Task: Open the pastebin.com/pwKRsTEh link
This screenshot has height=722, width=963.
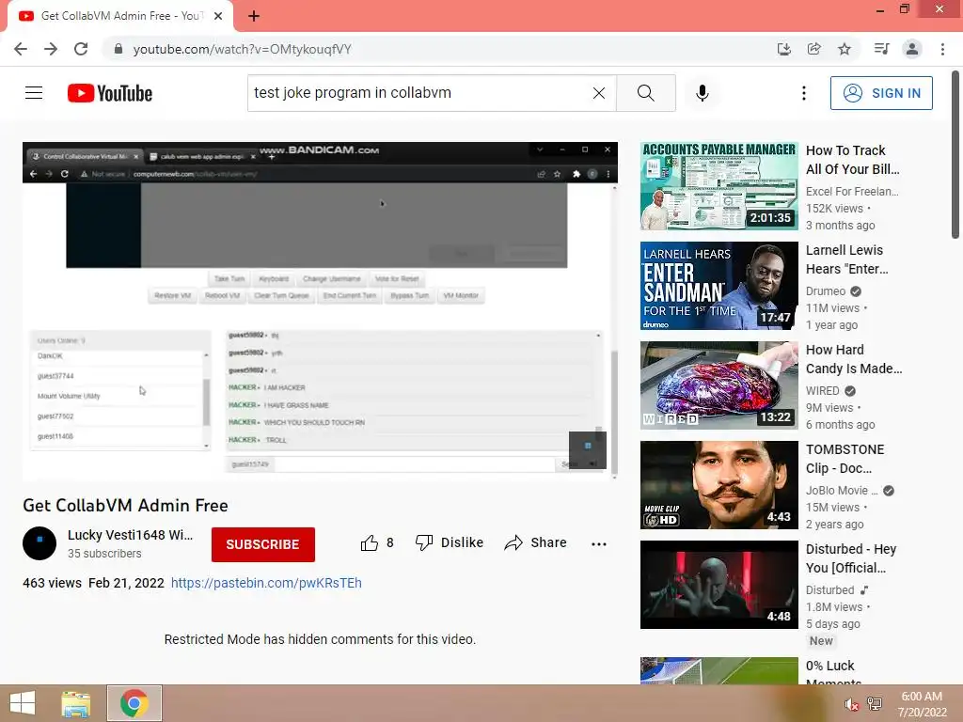Action: (266, 583)
